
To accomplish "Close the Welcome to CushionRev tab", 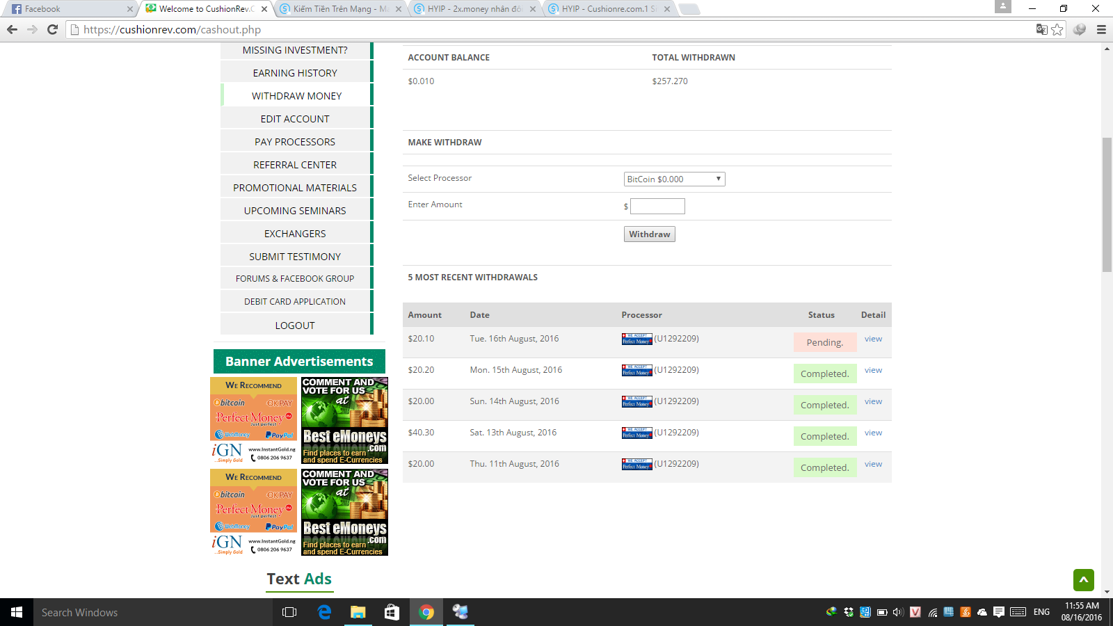I will [264, 9].
